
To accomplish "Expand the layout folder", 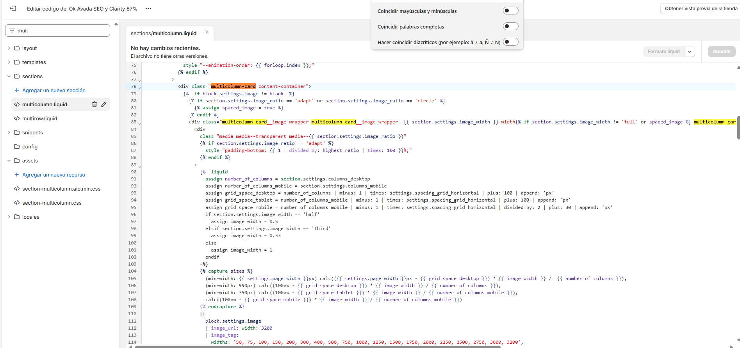I will [9, 48].
